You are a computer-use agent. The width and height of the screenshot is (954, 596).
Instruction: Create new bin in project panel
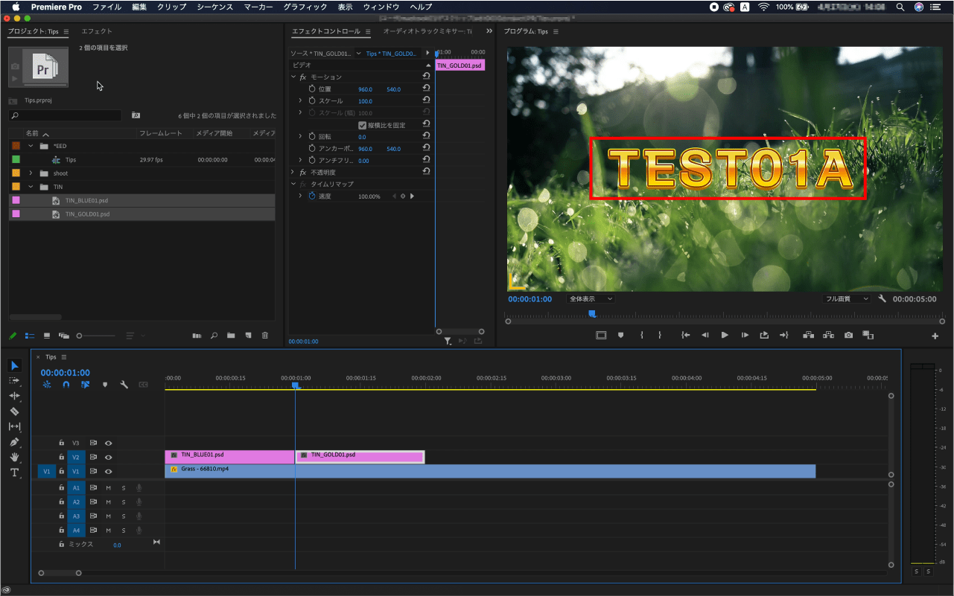(231, 336)
